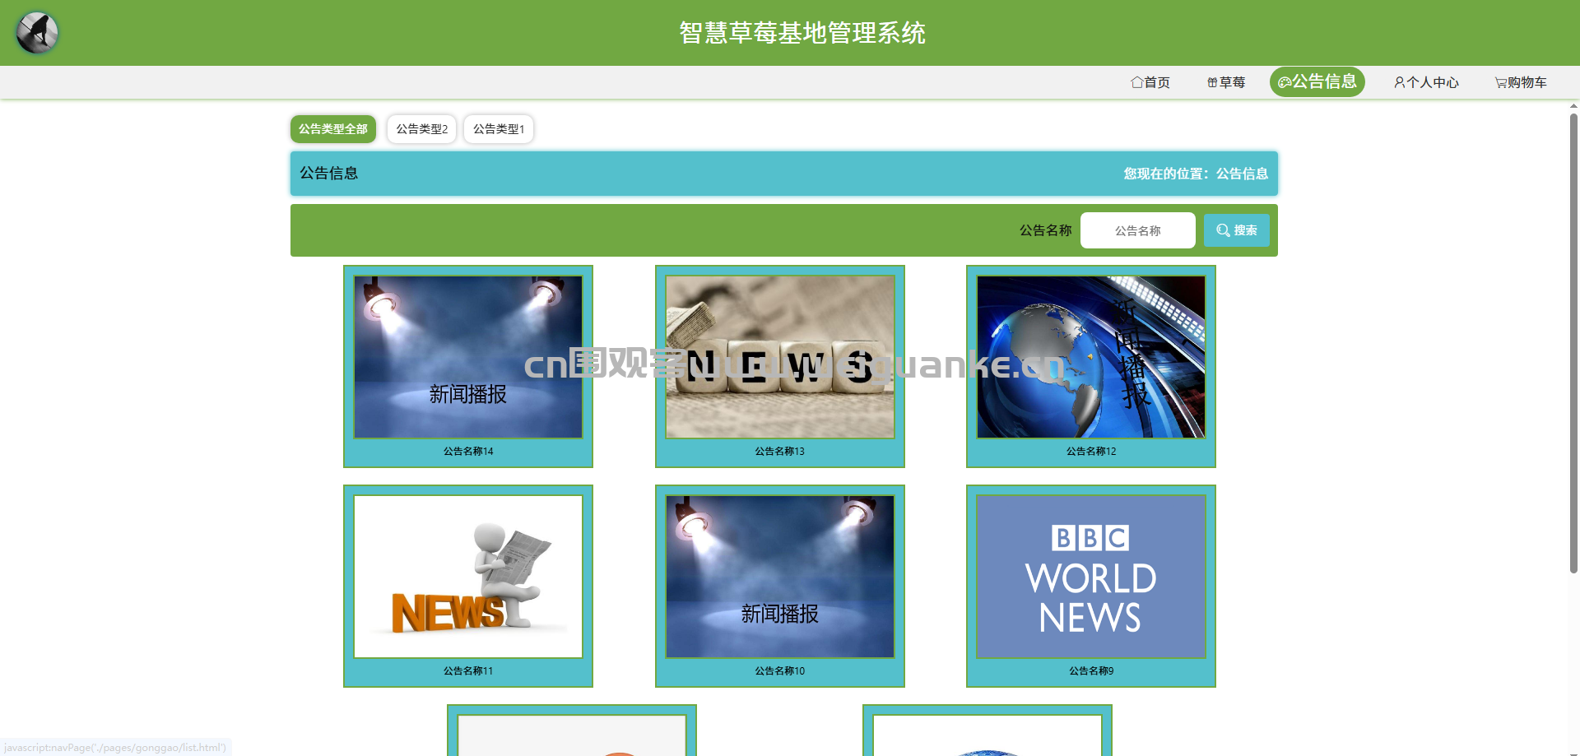Select the 公告信息 navigation item
The image size is (1580, 756).
point(1317,82)
